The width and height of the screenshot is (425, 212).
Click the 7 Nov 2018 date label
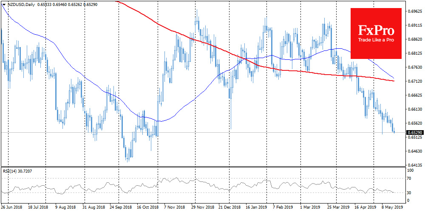pyautogui.click(x=175, y=208)
